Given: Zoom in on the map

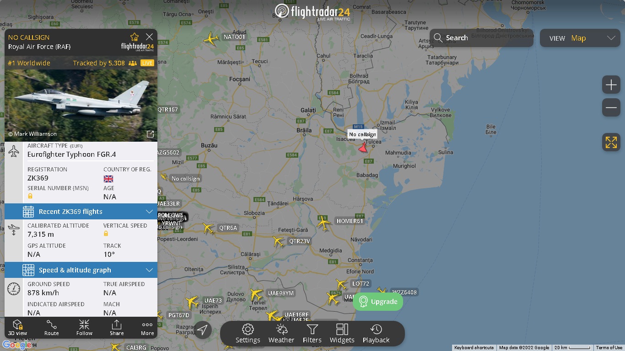Looking at the screenshot, I should 611,85.
